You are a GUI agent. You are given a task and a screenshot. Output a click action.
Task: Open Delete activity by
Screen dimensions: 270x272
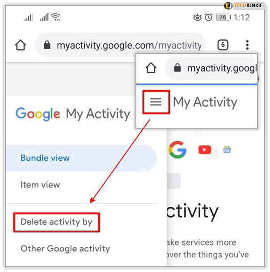point(56,222)
